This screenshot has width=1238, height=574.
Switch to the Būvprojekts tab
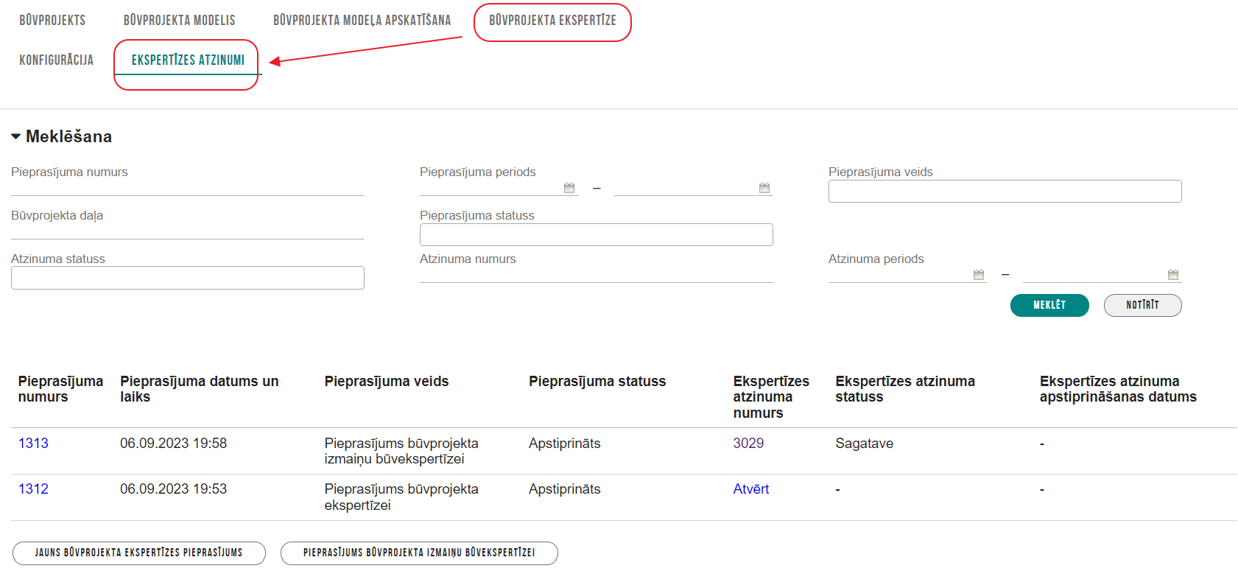point(52,21)
